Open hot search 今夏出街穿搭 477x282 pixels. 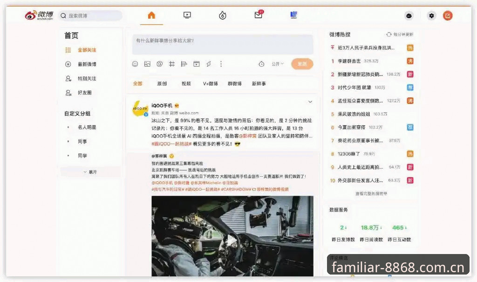coord(352,127)
